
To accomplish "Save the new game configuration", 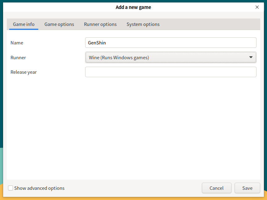I will point(247,188).
